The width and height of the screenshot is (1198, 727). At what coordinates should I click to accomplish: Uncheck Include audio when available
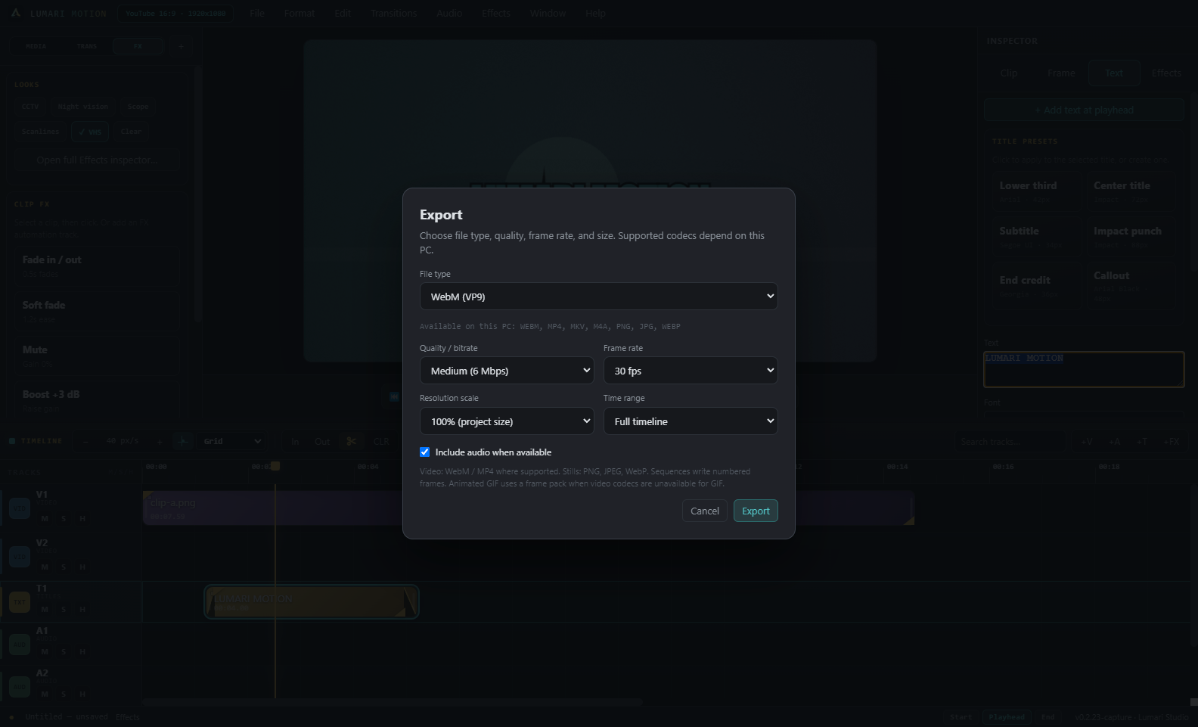(x=425, y=452)
